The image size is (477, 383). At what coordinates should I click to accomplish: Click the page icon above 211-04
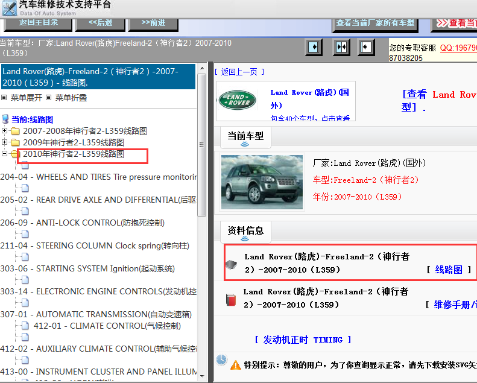[x=25, y=234]
